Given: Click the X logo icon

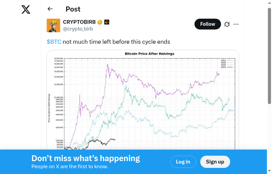Looking at the screenshot, I should click(26, 9).
